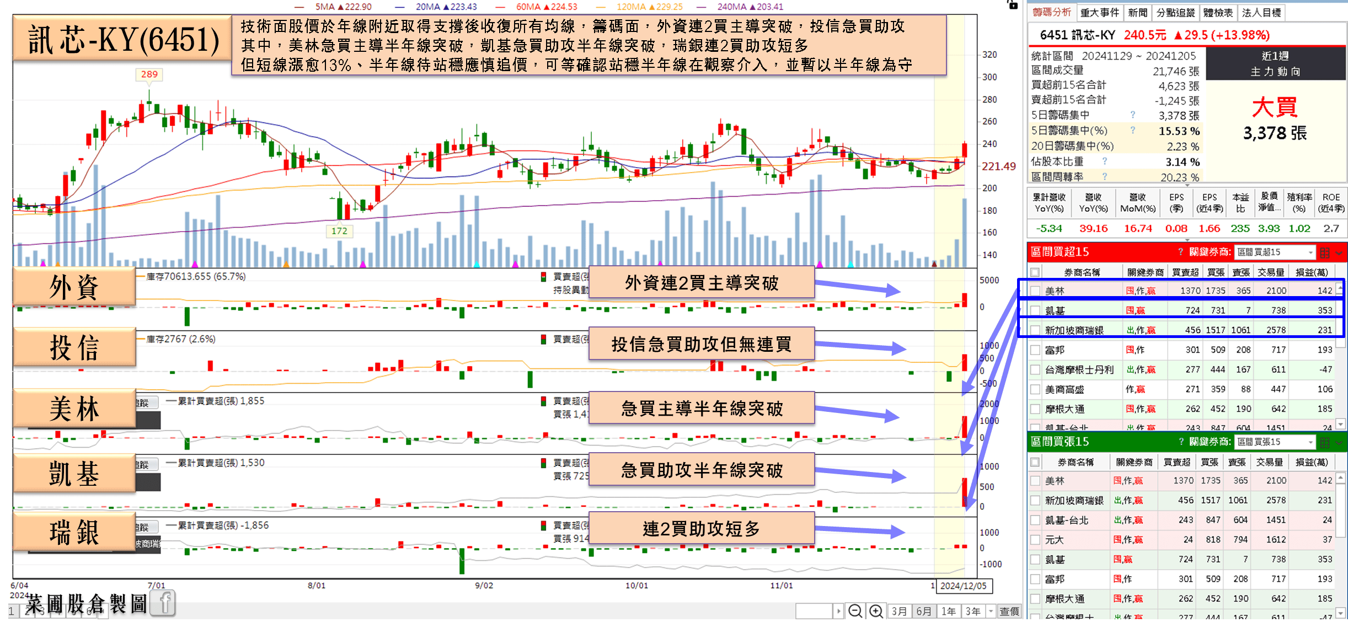Click the 買賣超 legend marker in 投信 panel

(544, 339)
